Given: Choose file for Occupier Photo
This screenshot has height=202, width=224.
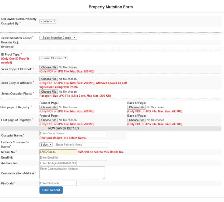Looking at the screenshot, I should coord(49,92).
